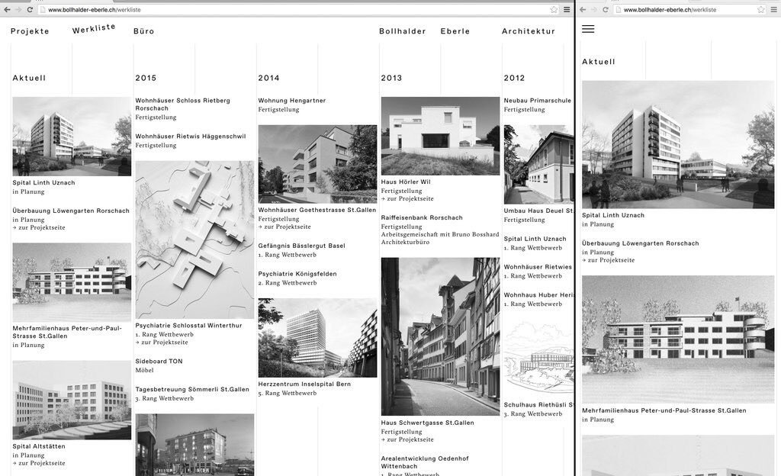Open the Psychiatrie Schlosstal model image
The image size is (781, 476).
point(194,240)
